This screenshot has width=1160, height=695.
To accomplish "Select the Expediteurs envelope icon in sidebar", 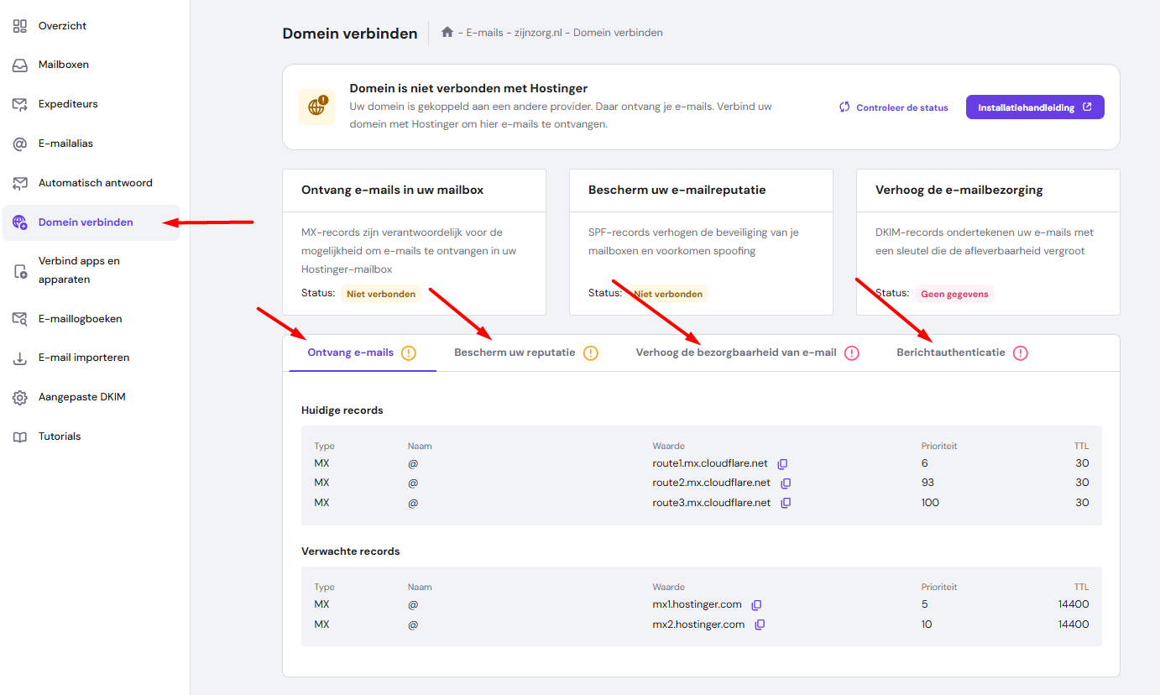I will pyautogui.click(x=18, y=103).
